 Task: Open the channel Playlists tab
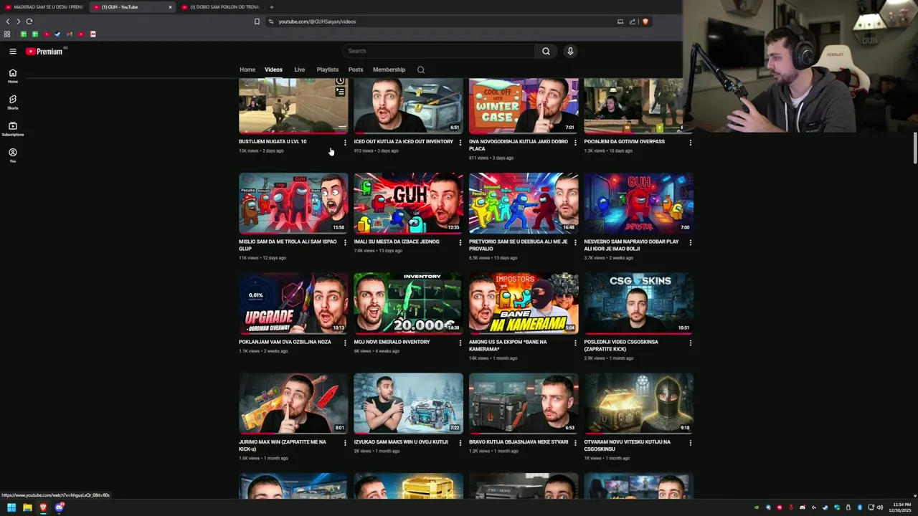327,70
